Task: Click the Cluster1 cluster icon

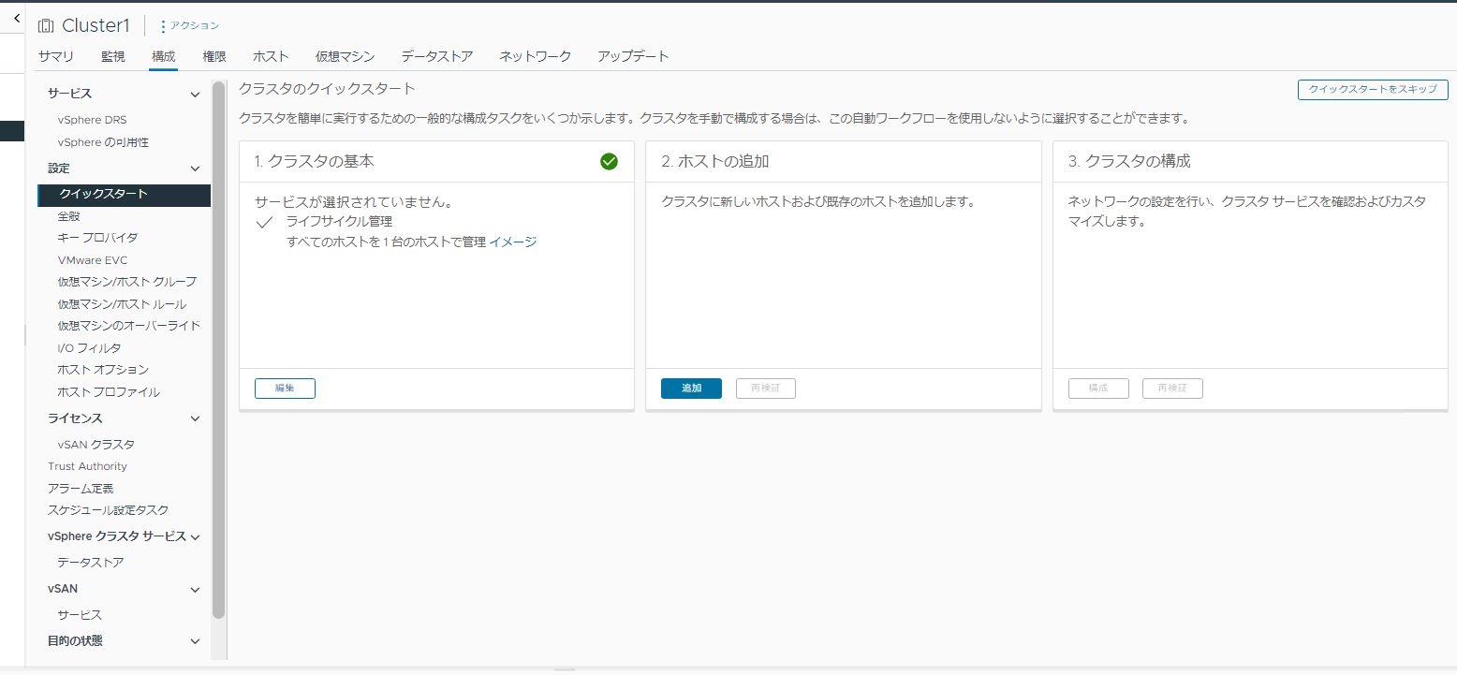Action: [x=45, y=24]
